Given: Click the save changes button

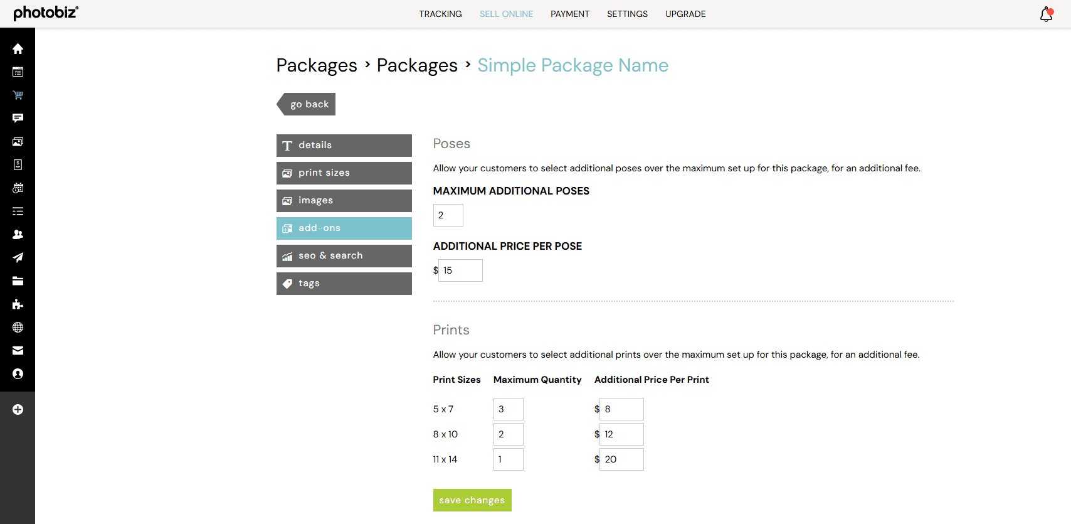Looking at the screenshot, I should [x=472, y=500].
